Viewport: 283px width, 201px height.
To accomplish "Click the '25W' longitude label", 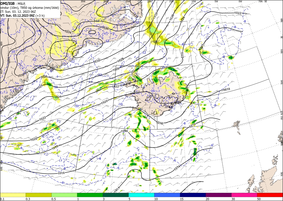I will click(x=128, y=1).
